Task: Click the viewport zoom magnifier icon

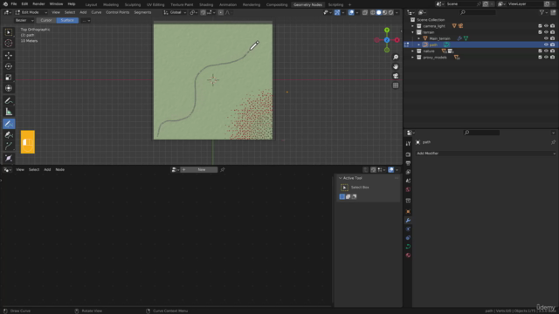Action: point(396,58)
